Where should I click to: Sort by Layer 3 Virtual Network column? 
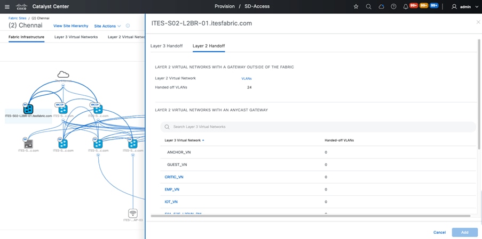[x=184, y=141]
